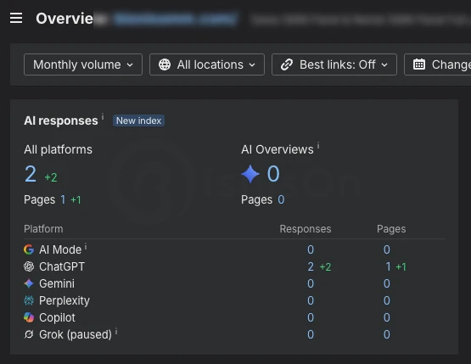Screen dimensions: 471x364
Task: Click the AI responses section title
Action: (61, 120)
